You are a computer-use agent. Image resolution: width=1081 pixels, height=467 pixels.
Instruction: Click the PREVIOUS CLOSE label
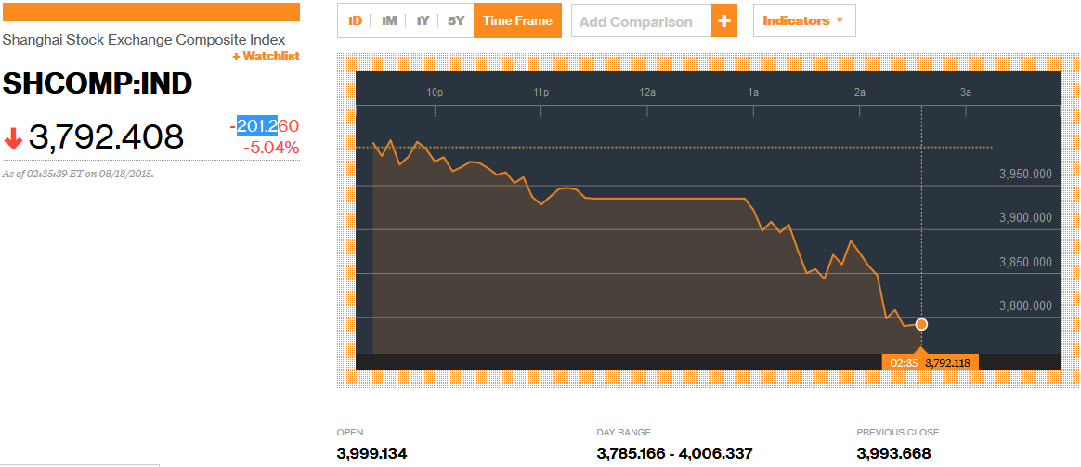pos(898,433)
